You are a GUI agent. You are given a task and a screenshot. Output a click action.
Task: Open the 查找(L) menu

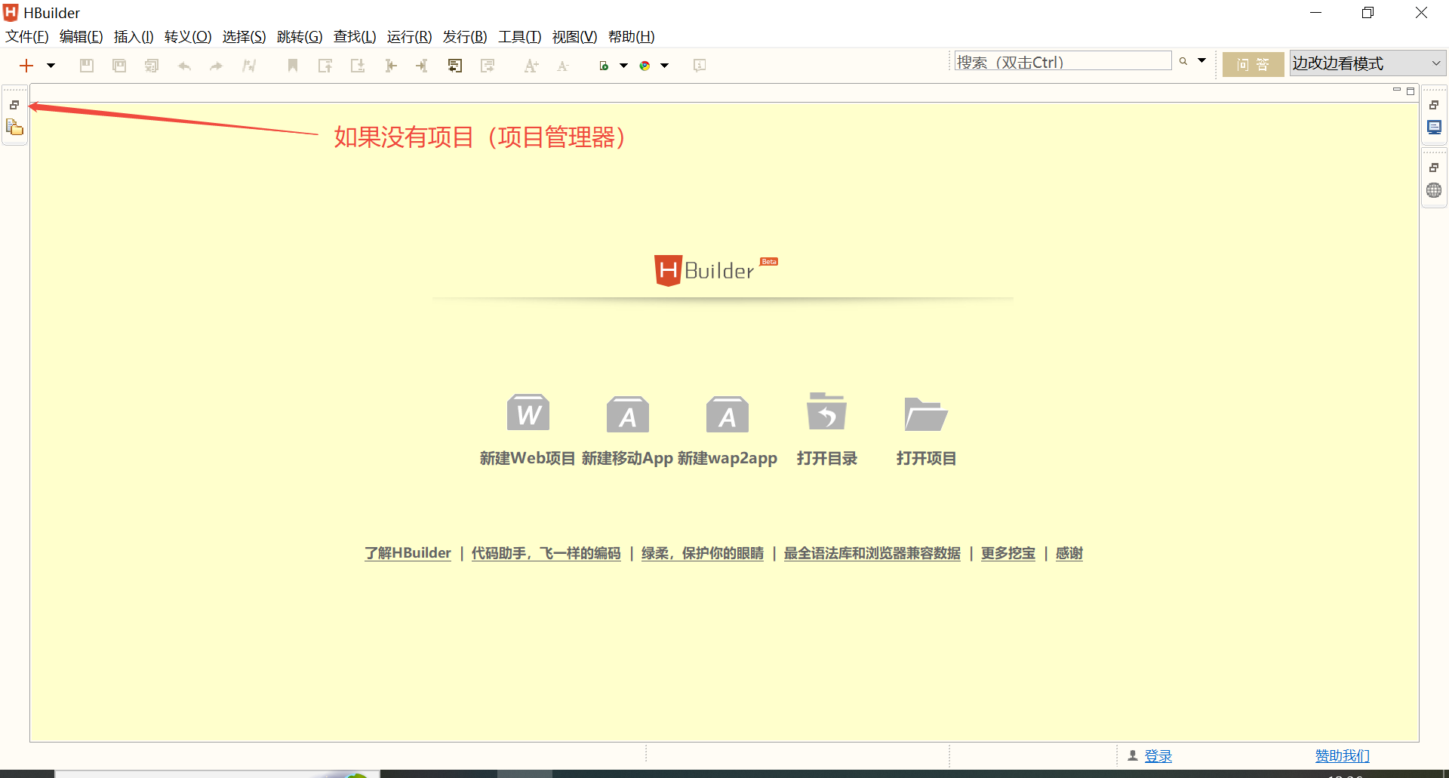pyautogui.click(x=355, y=37)
